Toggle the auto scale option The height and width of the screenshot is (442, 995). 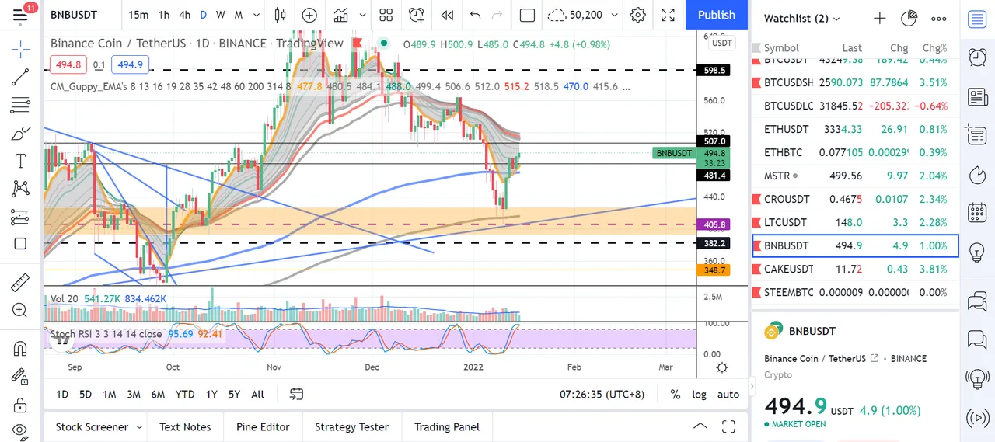click(728, 395)
